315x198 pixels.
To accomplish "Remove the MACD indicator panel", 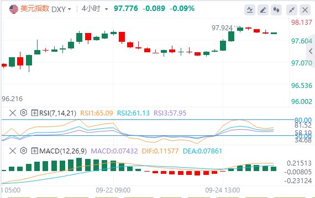I will 13,151.
